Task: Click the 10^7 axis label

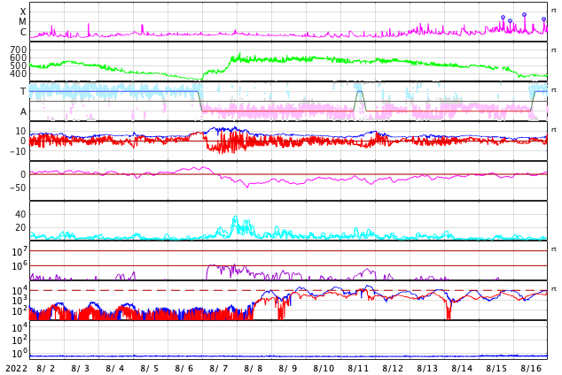Action: coord(20,251)
